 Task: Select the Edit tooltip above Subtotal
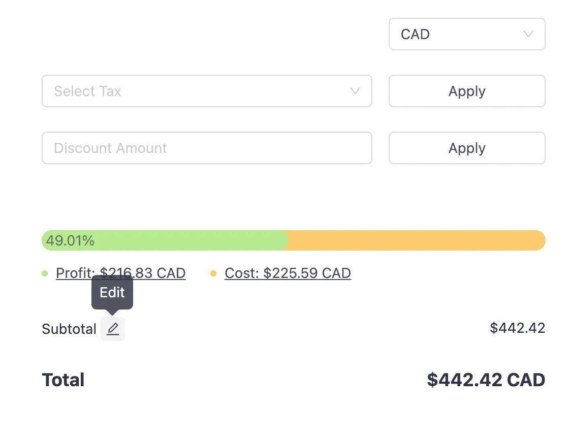[112, 293]
